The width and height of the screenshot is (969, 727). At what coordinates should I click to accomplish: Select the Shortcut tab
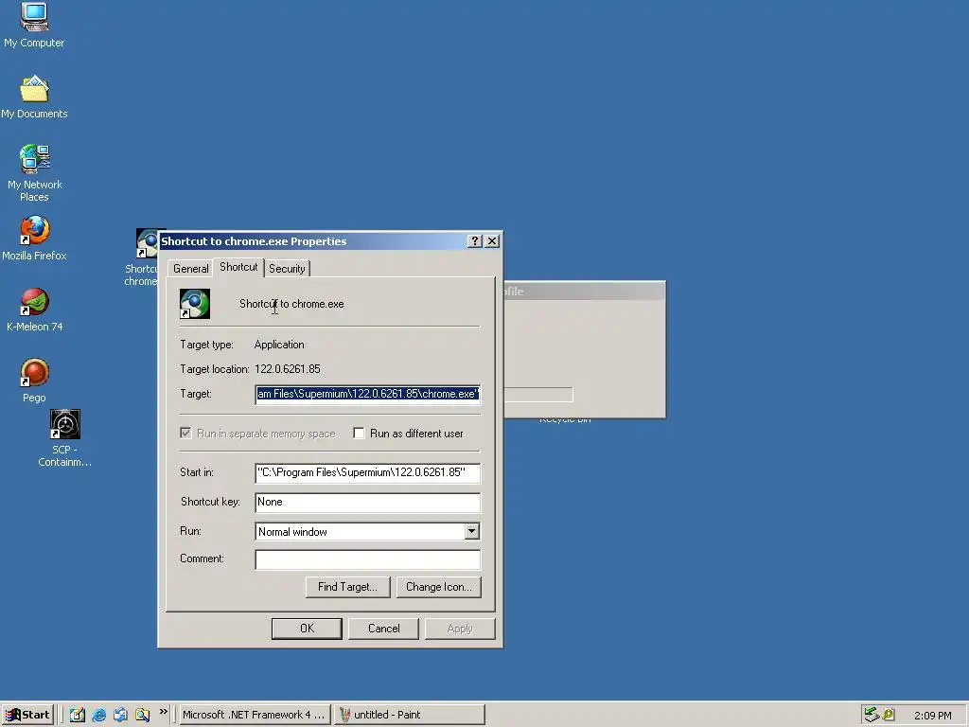238,267
